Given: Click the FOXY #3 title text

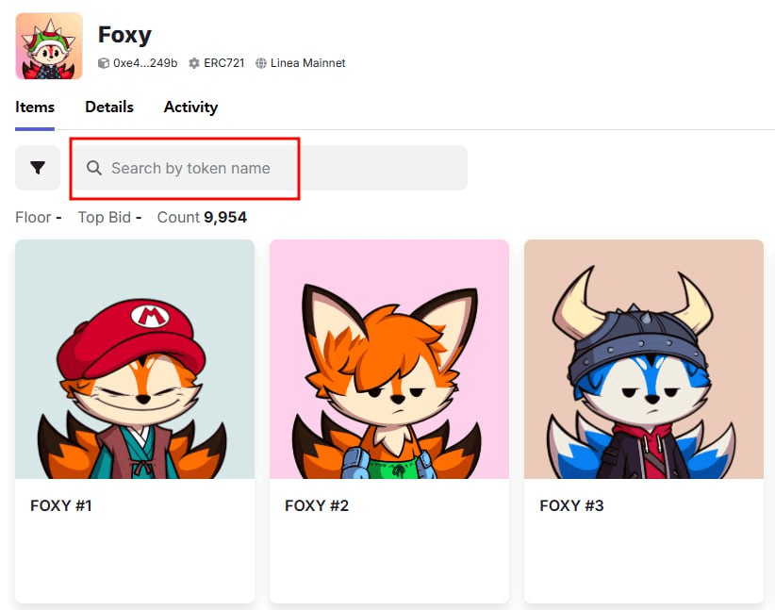Looking at the screenshot, I should pyautogui.click(x=571, y=506).
